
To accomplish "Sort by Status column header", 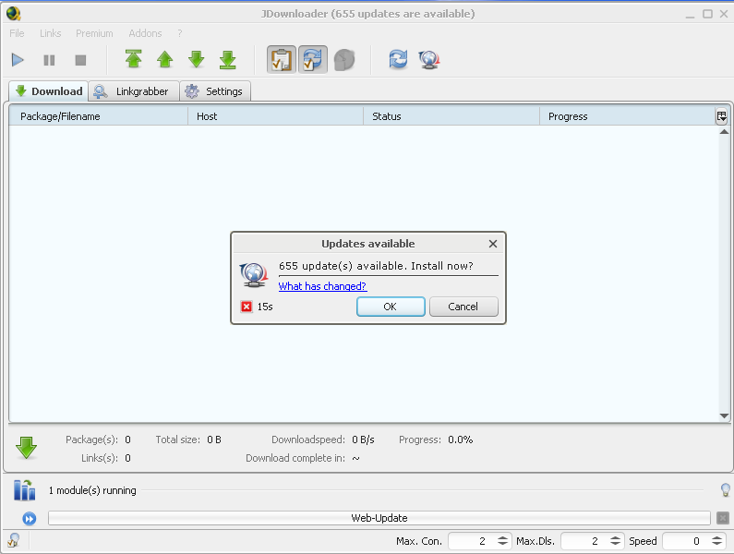I will (451, 116).
